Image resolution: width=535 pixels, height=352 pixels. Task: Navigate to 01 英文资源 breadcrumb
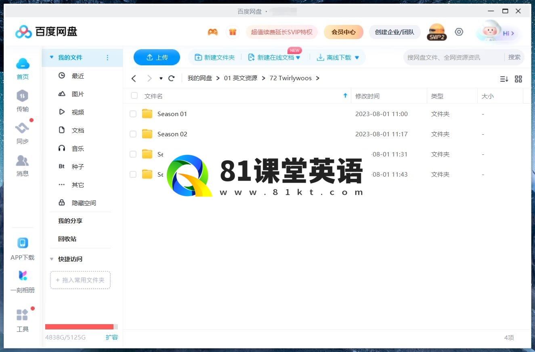coord(241,78)
